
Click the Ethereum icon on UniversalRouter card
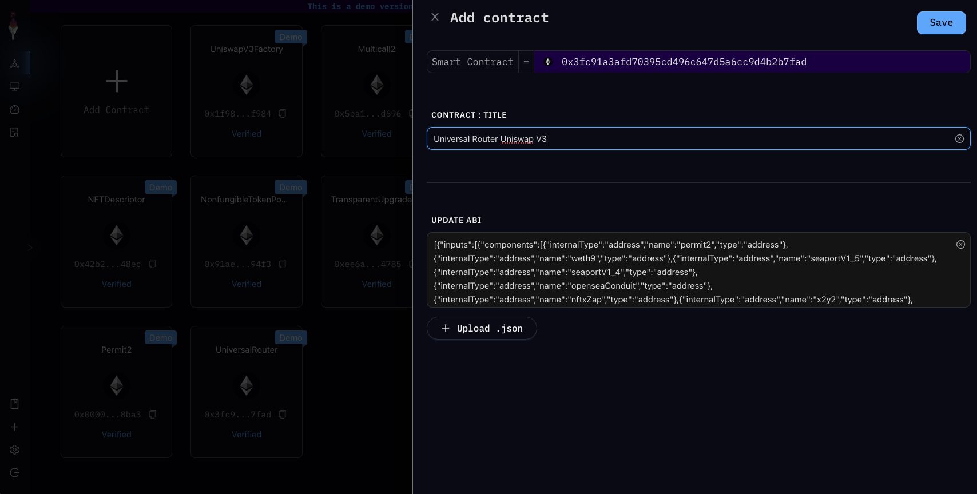pyautogui.click(x=247, y=385)
